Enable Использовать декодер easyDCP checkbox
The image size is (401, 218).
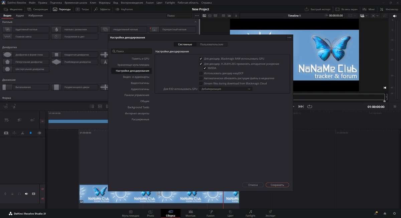(201, 73)
